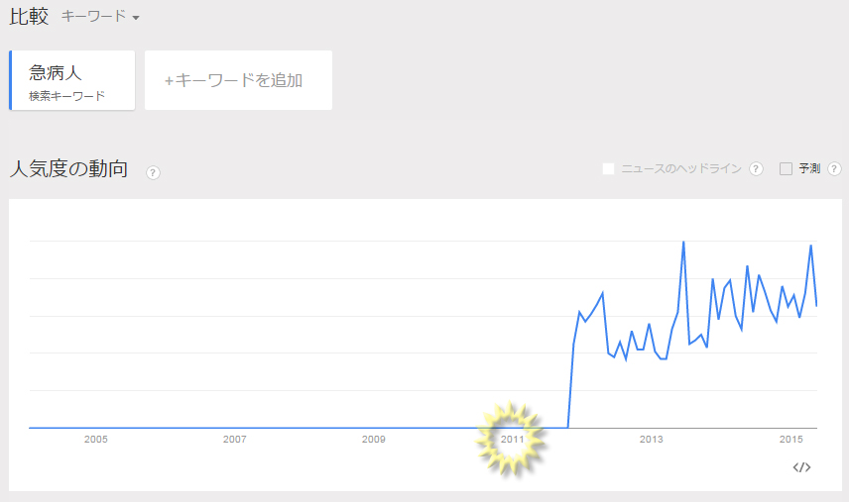
Task: Click the 2005 year axis label
Action: pos(96,439)
